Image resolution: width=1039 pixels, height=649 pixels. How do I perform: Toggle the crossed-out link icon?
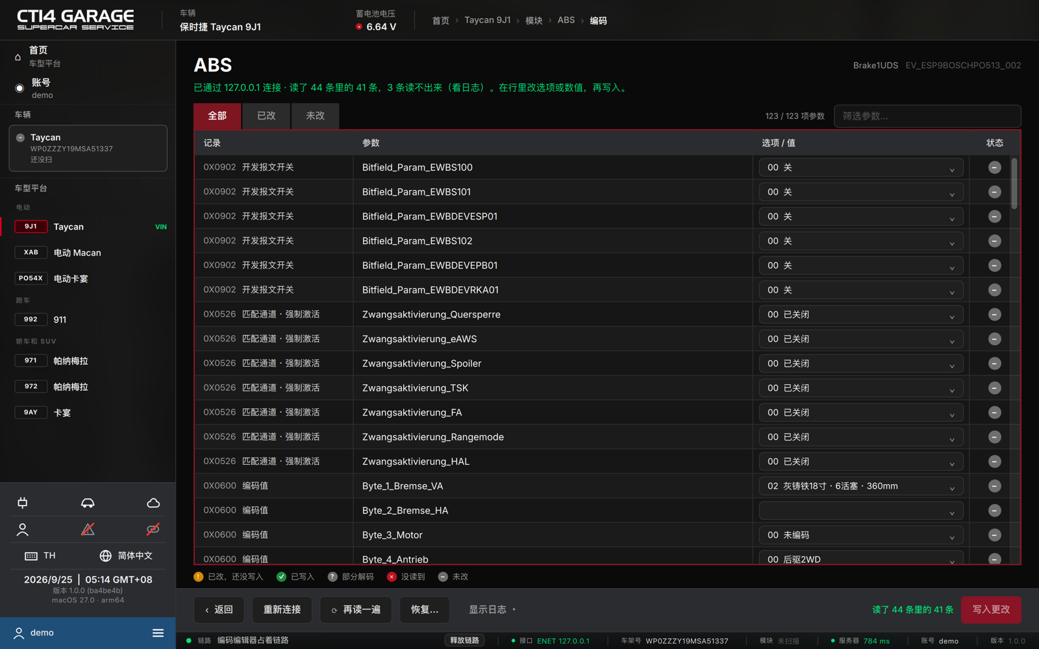click(153, 530)
